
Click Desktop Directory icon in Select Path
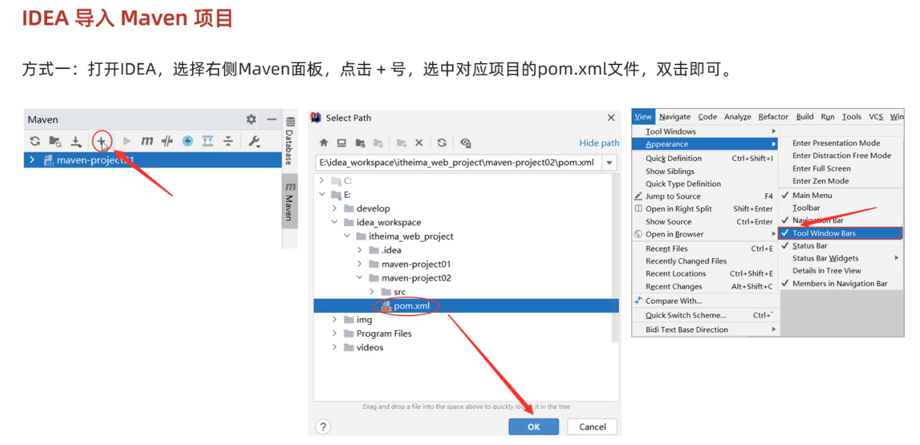click(x=342, y=143)
